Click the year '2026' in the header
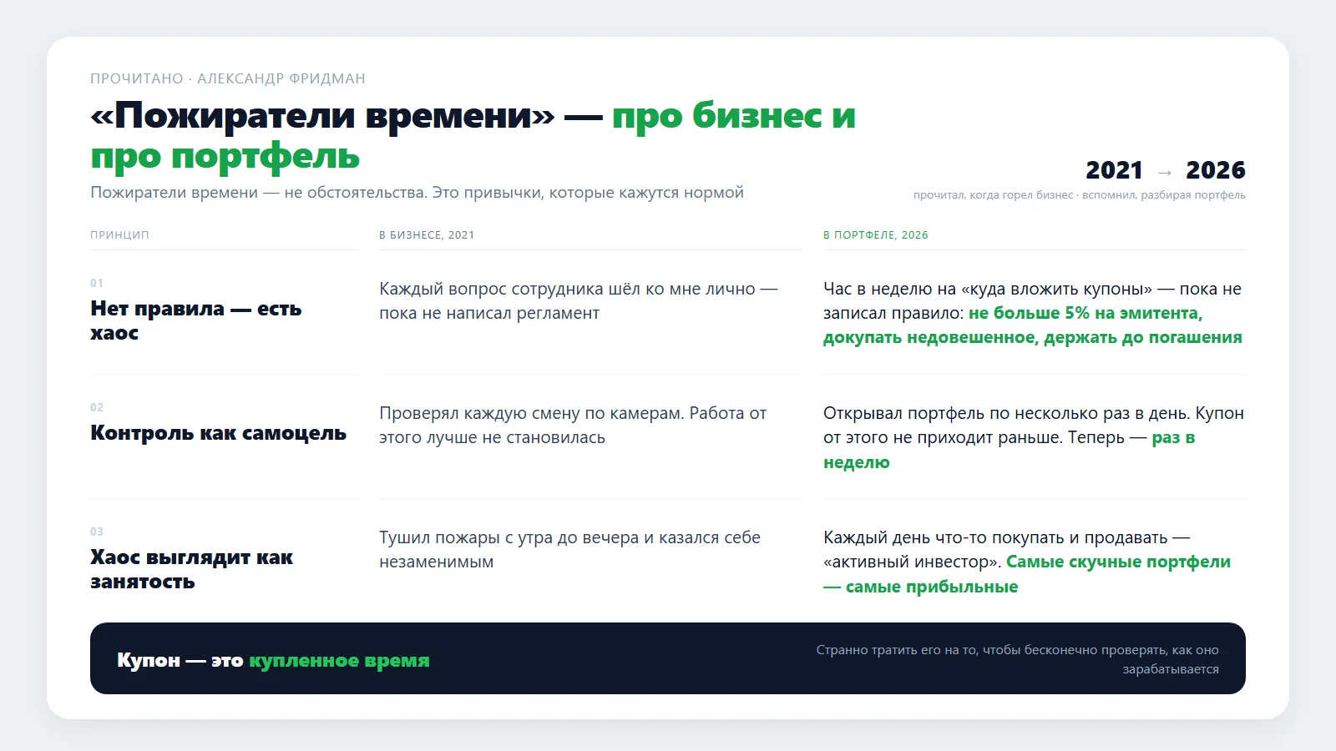 (1216, 170)
